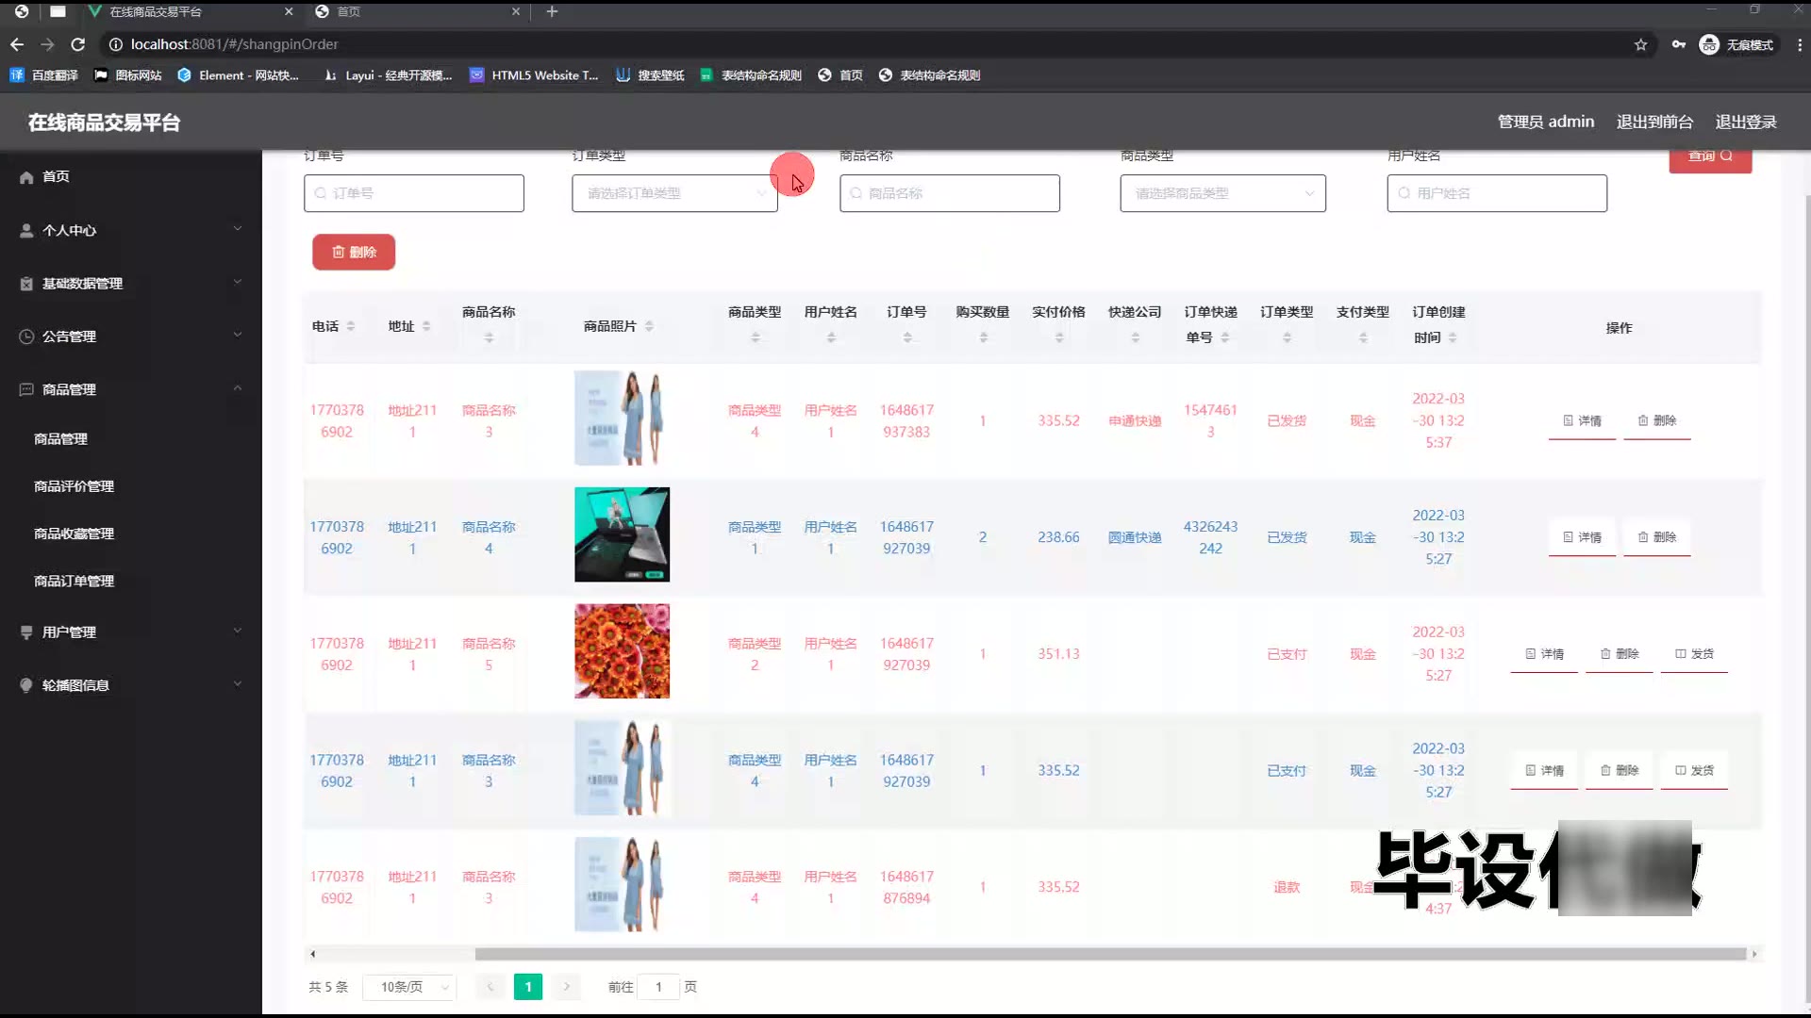1811x1018 pixels.
Task: Click the URL address bar
Action: pyautogui.click(x=868, y=44)
